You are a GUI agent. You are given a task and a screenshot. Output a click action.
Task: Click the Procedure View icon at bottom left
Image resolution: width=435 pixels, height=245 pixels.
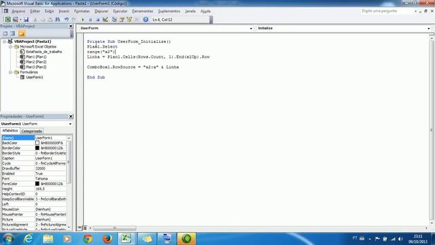tap(80, 228)
